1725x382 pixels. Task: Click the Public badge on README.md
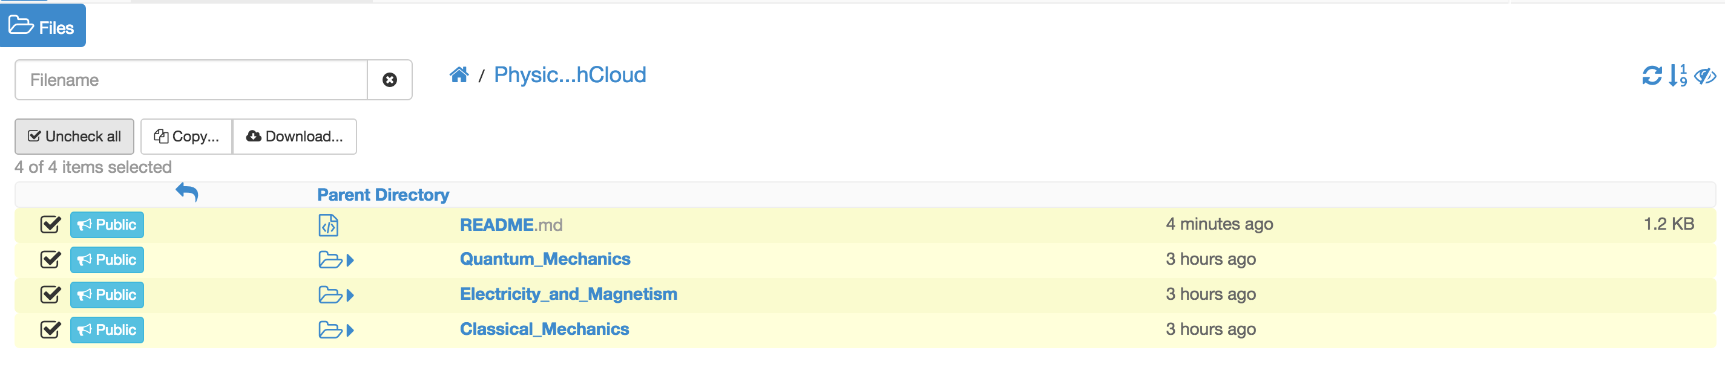107,225
